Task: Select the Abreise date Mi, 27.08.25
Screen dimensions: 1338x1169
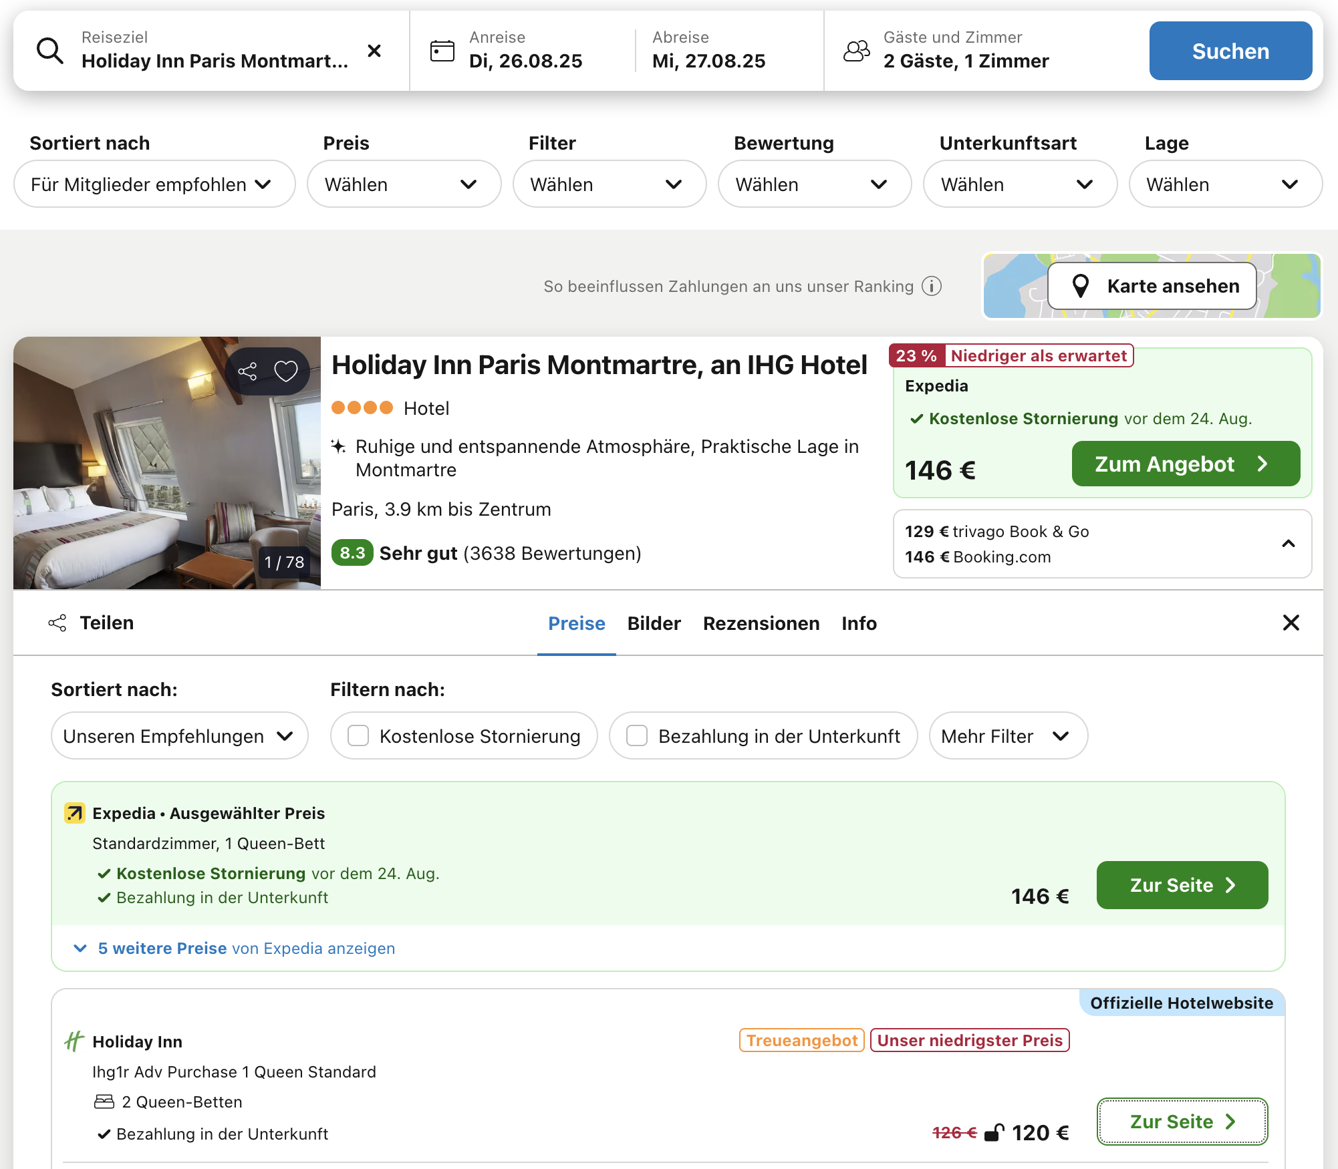Action: coord(709,61)
